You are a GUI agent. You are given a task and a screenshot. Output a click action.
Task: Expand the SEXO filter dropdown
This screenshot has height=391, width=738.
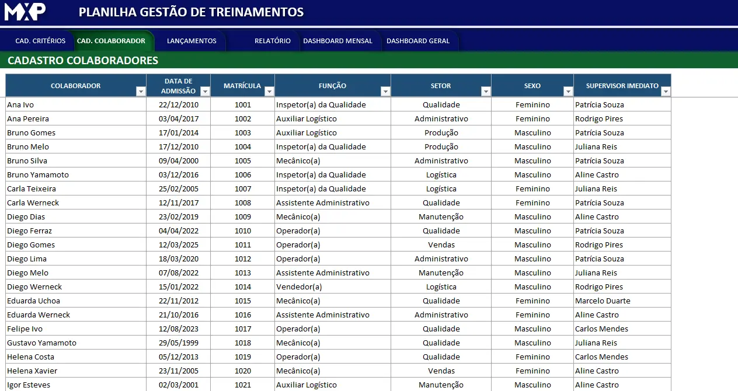click(x=568, y=92)
